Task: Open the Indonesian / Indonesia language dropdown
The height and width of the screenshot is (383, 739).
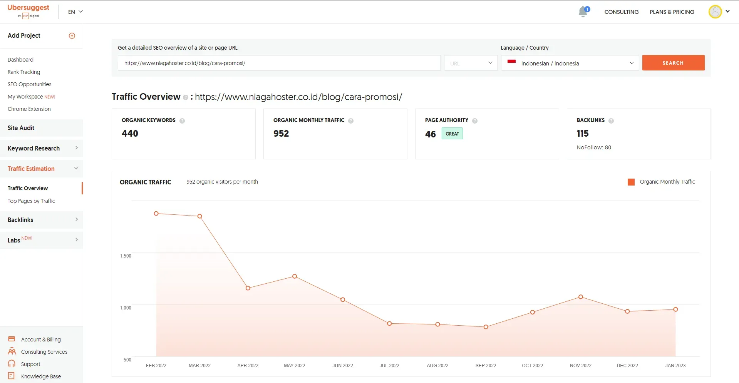Action: point(570,63)
